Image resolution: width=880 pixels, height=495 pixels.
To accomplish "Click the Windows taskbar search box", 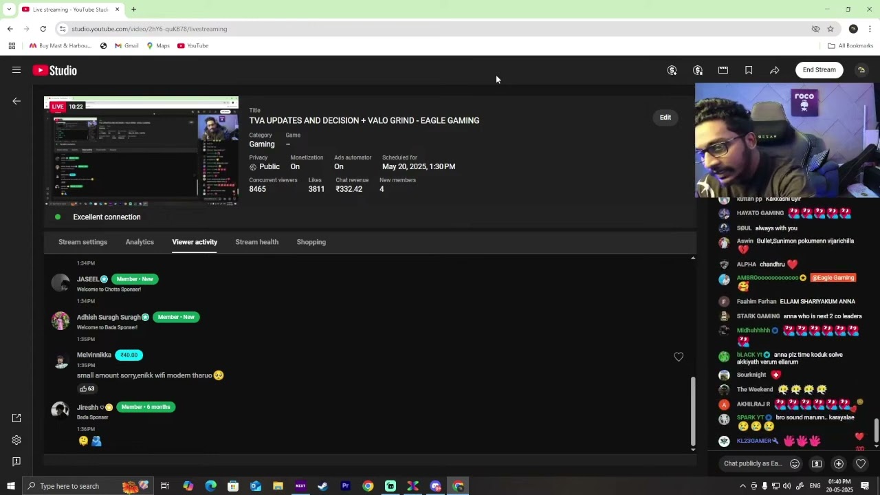I will [87, 486].
